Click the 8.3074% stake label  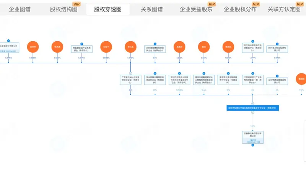coord(82,58)
